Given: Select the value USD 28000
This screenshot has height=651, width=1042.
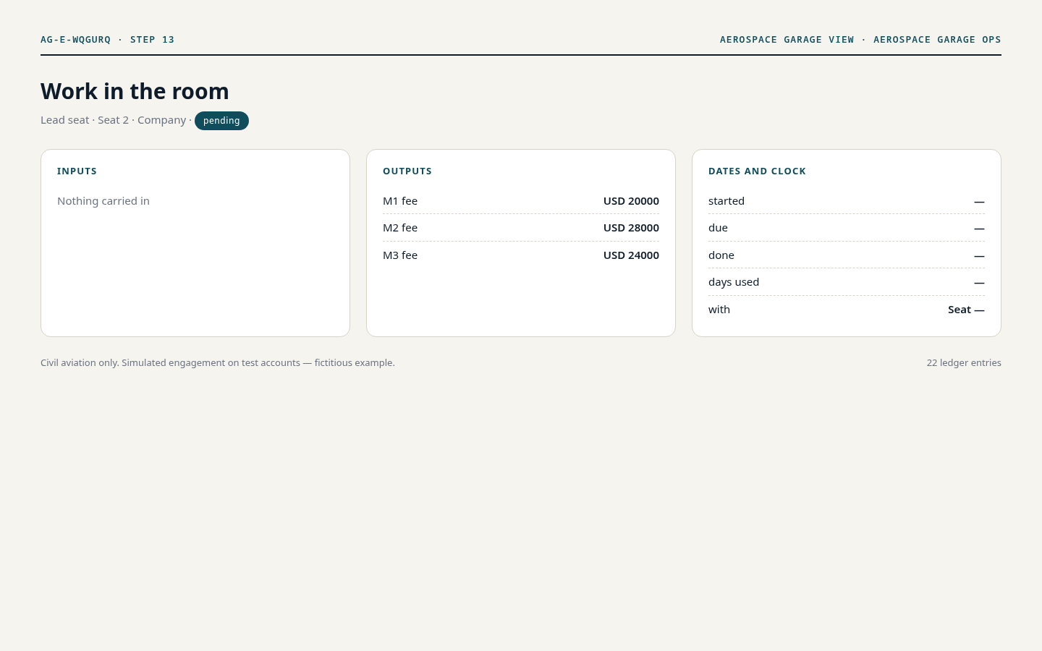Looking at the screenshot, I should tap(631, 228).
